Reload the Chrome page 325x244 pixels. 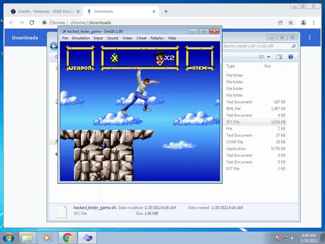(x=32, y=23)
